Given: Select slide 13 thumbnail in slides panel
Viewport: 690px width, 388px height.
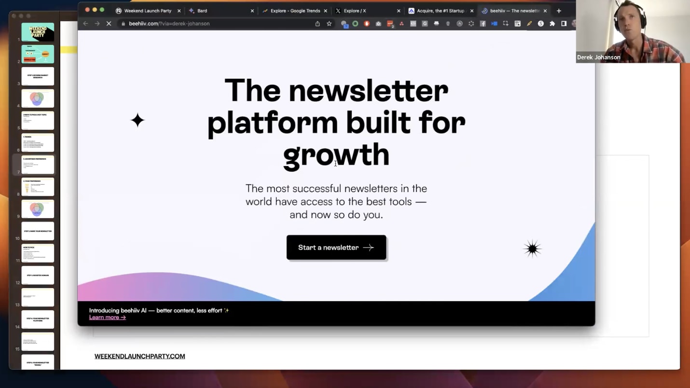Looking at the screenshot, I should (x=38, y=297).
